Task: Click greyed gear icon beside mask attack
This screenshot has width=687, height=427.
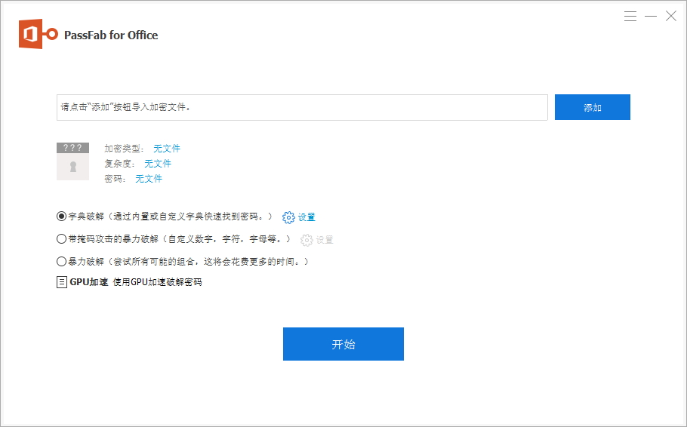Action: pos(307,240)
